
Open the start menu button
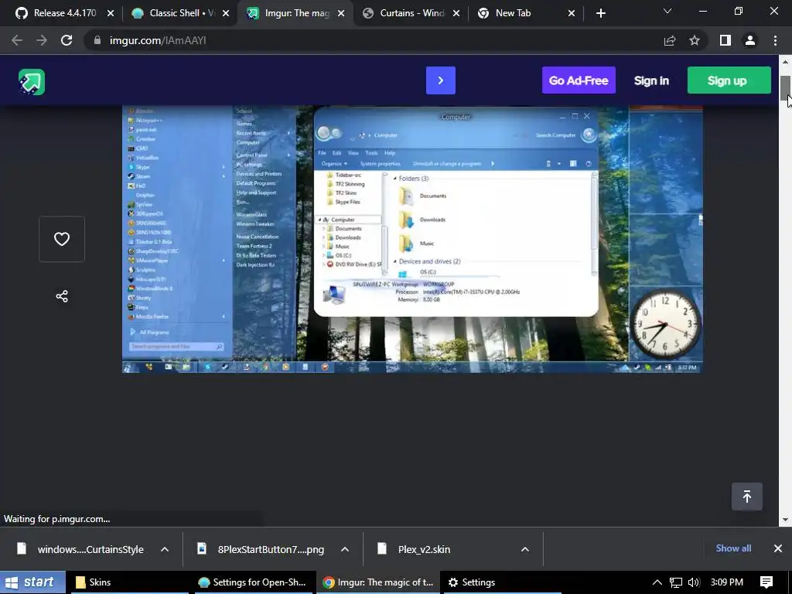pos(32,582)
